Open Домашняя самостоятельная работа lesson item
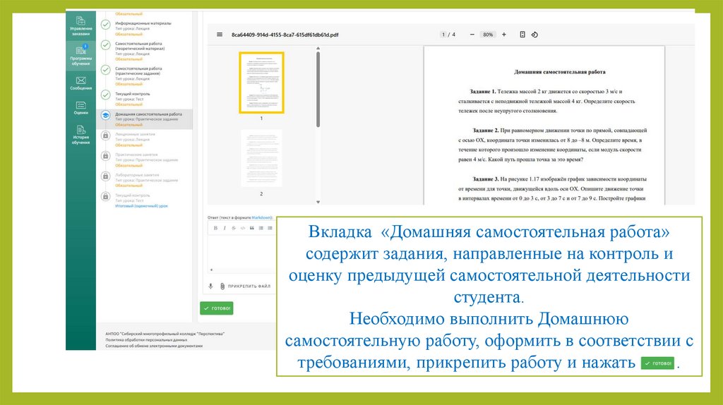Viewport: 723px width, 405px height. point(148,114)
